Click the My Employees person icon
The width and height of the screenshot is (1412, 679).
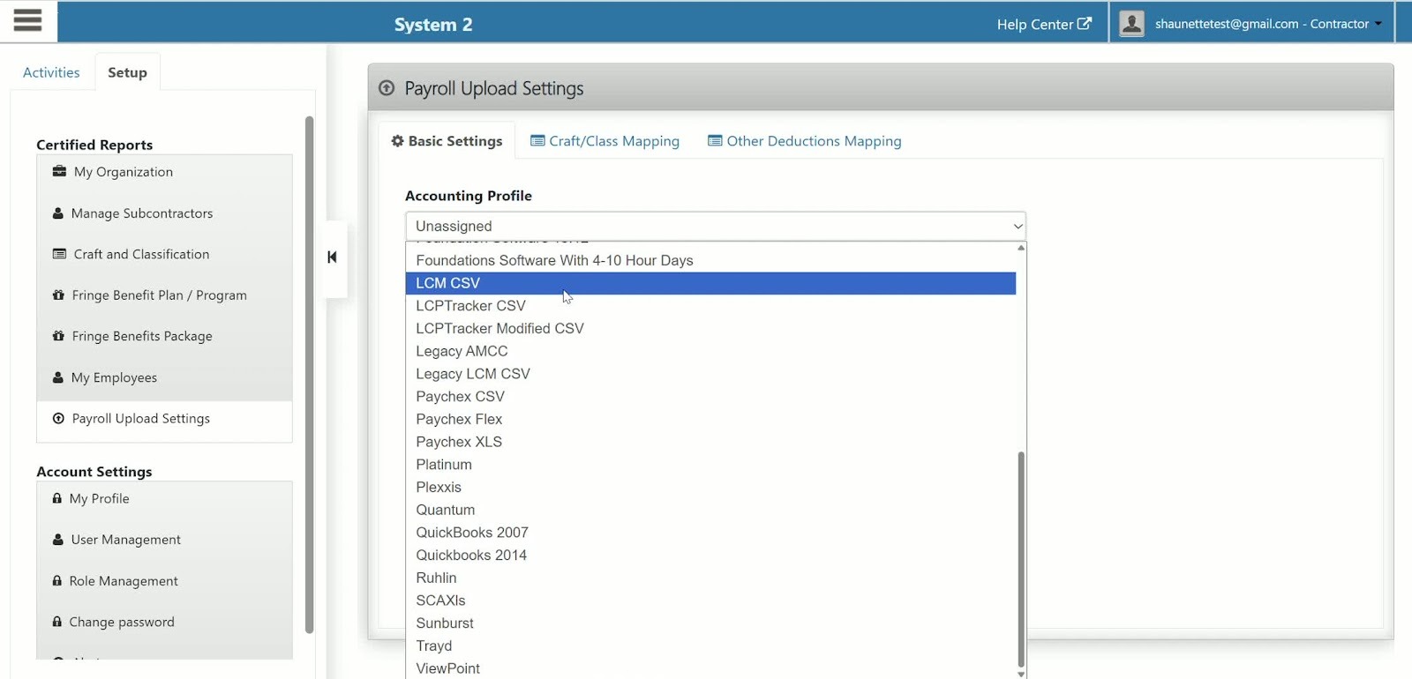point(58,377)
